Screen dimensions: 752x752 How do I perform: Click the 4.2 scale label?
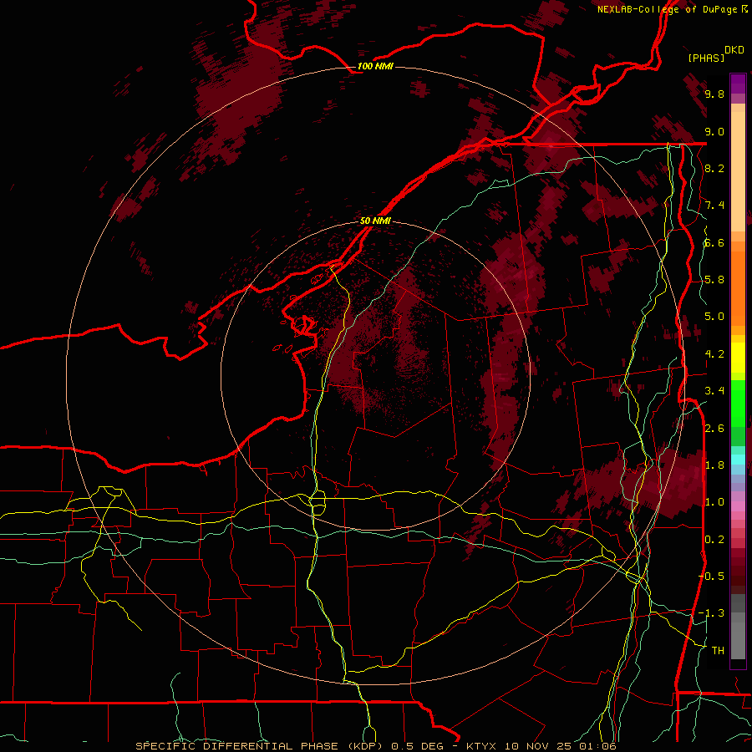714,354
